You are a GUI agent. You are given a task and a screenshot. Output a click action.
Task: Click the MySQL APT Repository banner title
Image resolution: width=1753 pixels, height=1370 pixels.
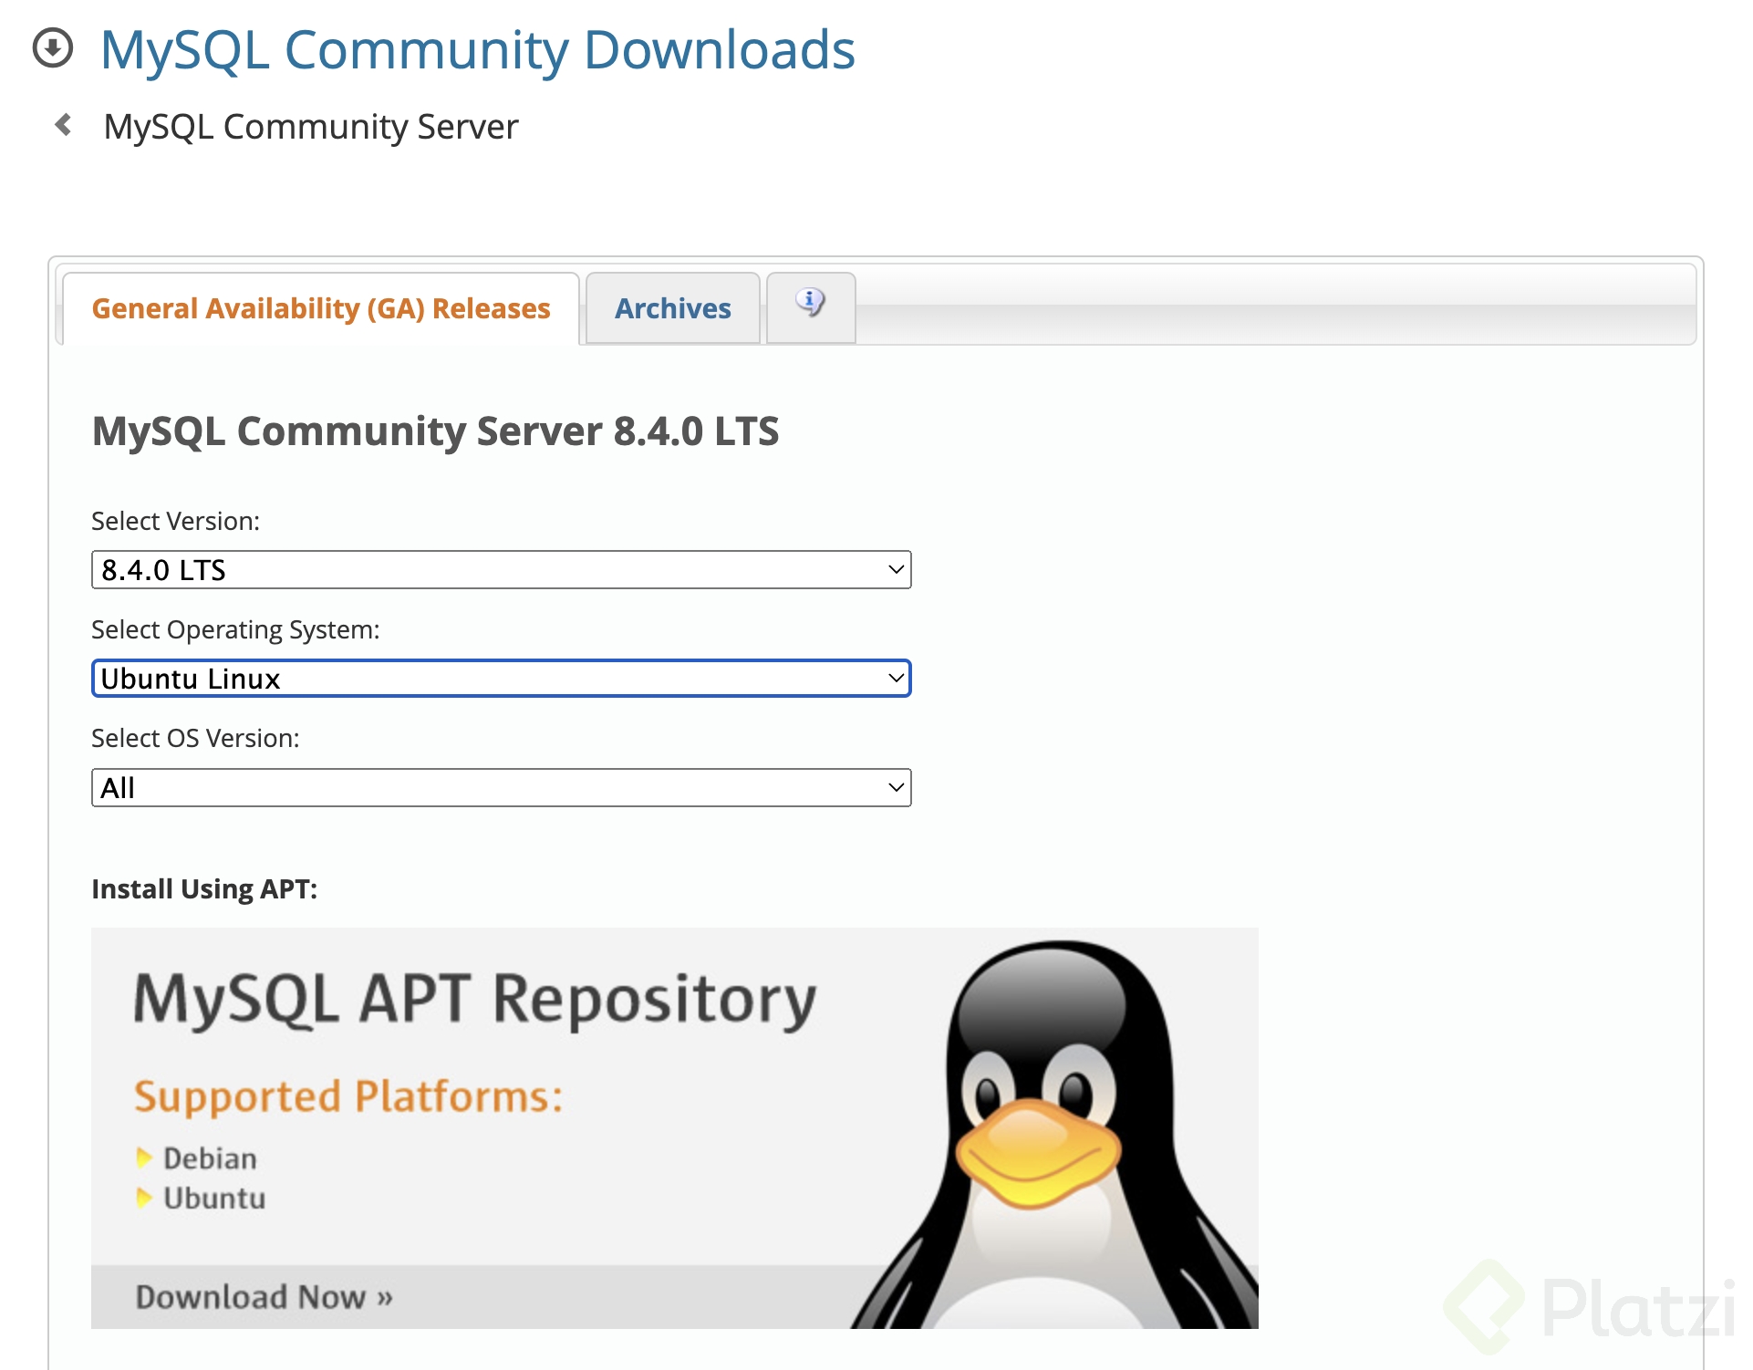click(475, 1001)
